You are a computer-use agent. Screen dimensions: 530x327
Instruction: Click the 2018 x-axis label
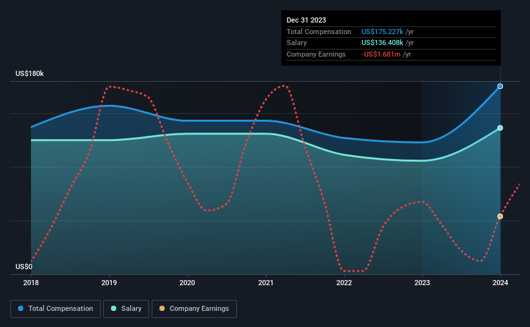31,283
